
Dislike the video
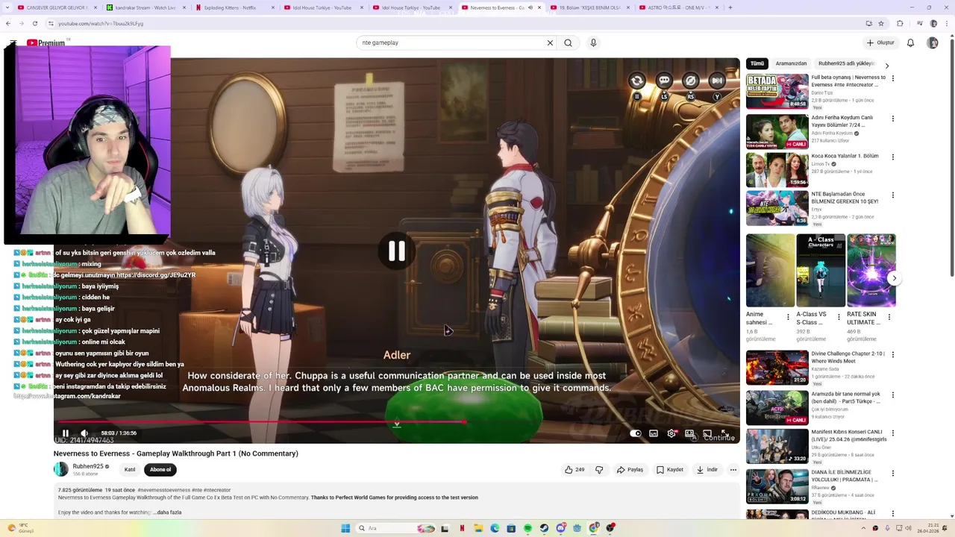pyautogui.click(x=598, y=470)
